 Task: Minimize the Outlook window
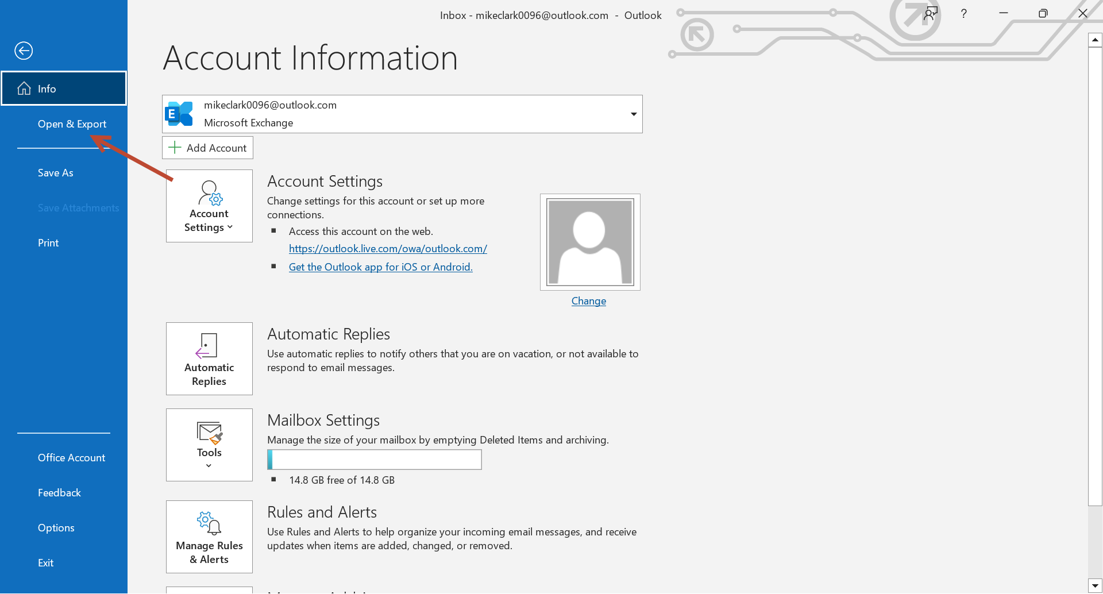click(1003, 13)
